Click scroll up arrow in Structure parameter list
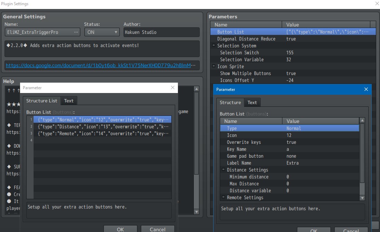The width and height of the screenshot is (380, 232). [x=362, y=120]
